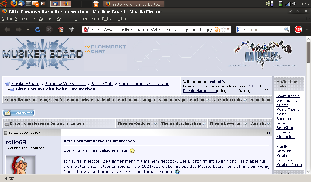Click rollo69's avatar image
The image size is (311, 182).
(21, 165)
